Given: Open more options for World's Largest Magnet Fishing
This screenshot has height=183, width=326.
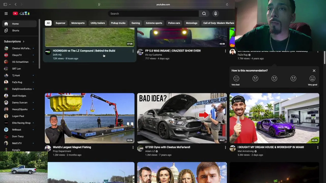Looking at the screenshot, I should tap(133, 147).
